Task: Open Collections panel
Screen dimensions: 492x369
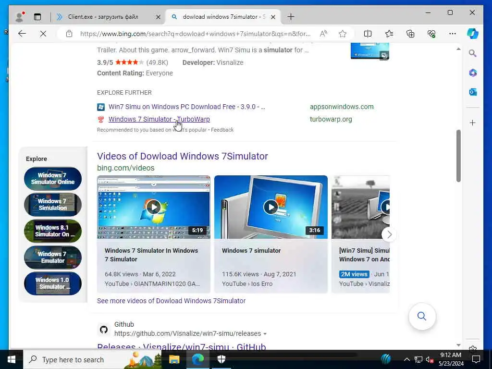Action: pos(410,34)
